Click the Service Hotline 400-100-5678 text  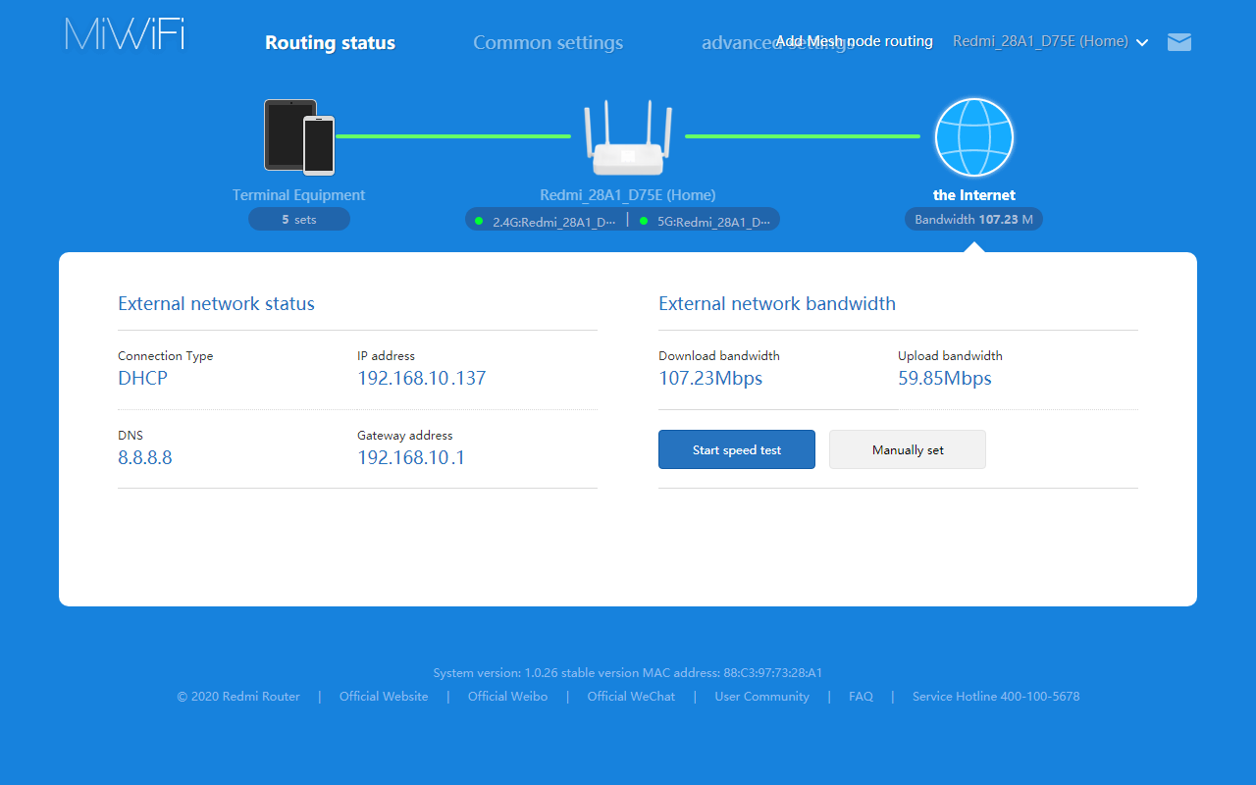[996, 697]
